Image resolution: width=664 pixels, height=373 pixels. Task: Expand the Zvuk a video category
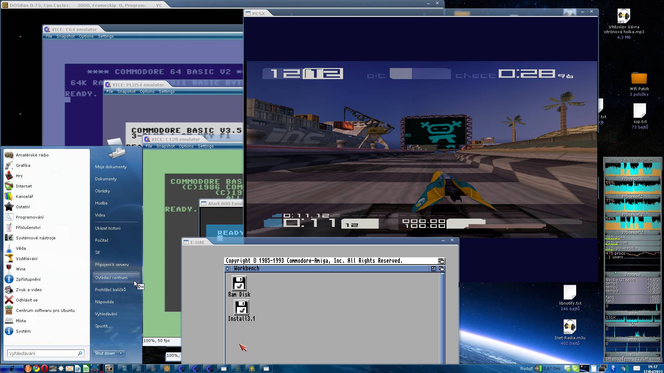[47, 290]
